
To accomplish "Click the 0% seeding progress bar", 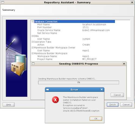I will (79, 83).
